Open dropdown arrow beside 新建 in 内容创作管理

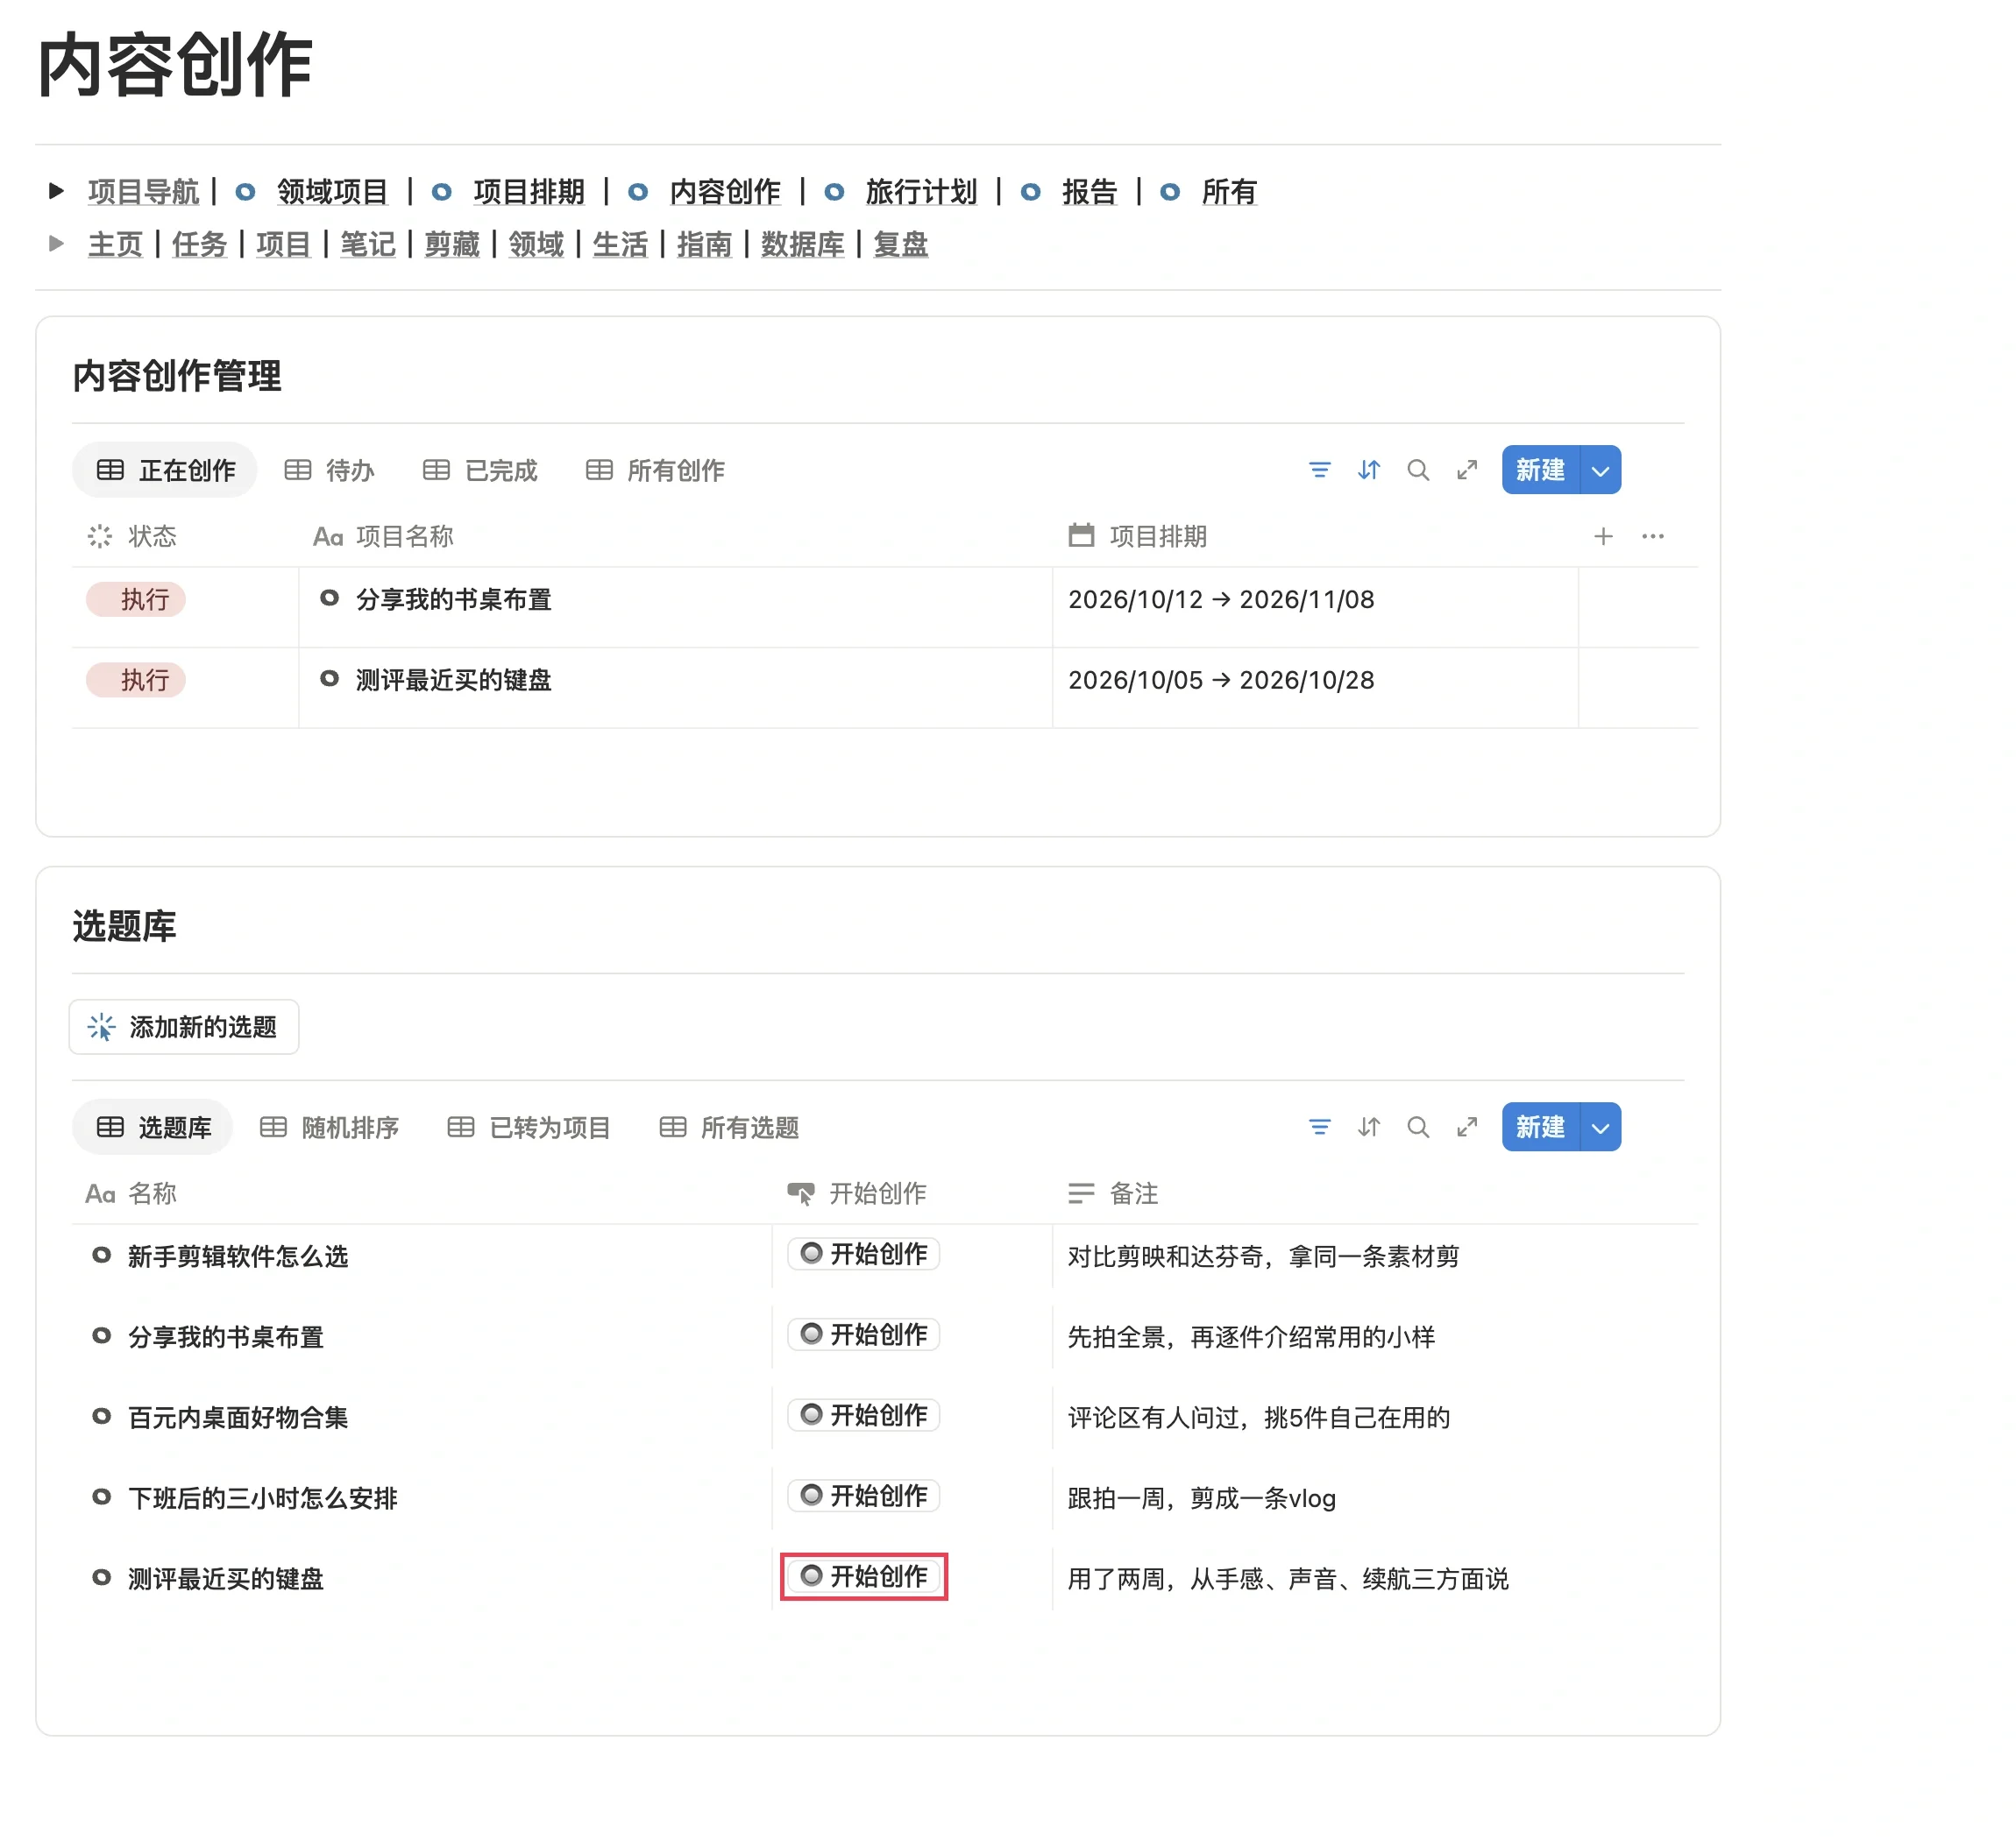click(1600, 470)
